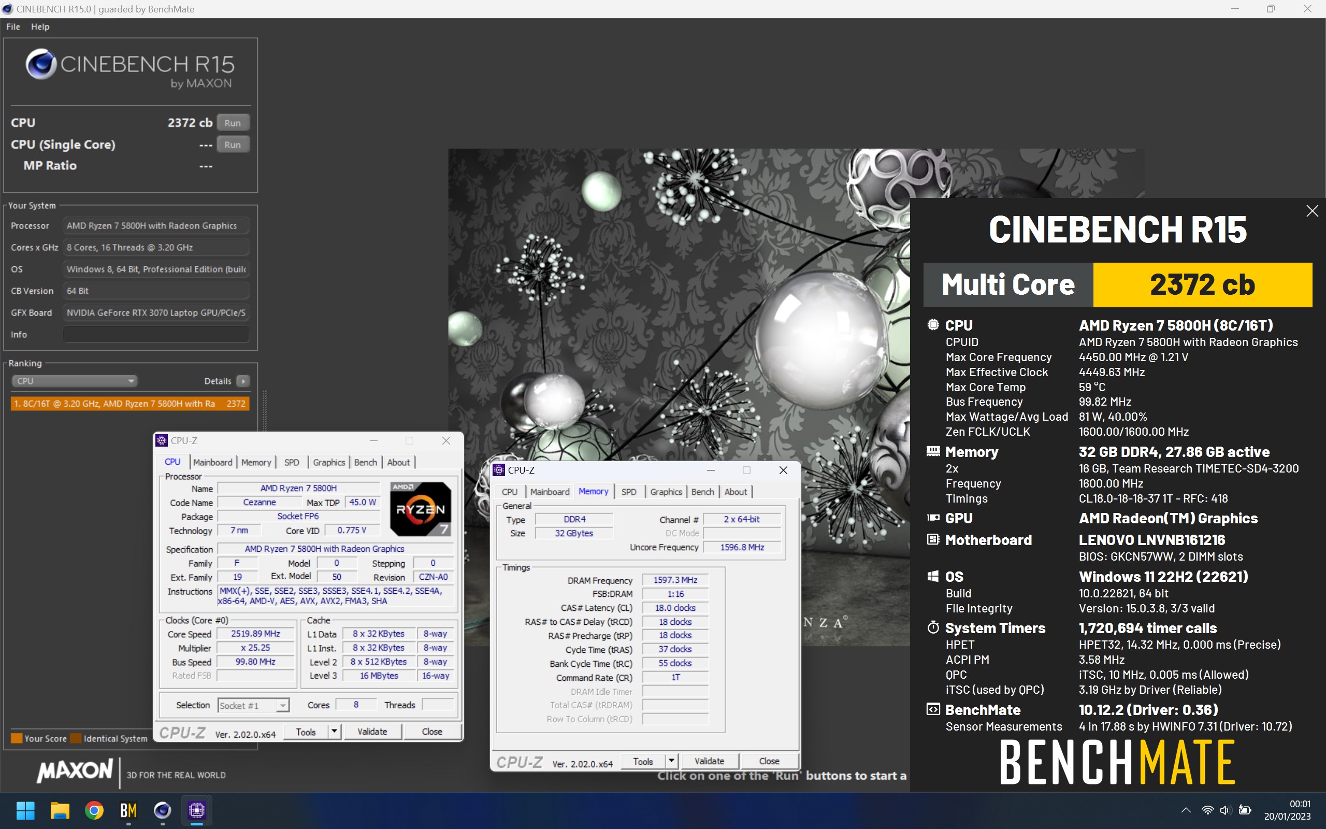Click Tools button in Memory CPU-Z window
The image size is (1326, 829).
click(643, 762)
